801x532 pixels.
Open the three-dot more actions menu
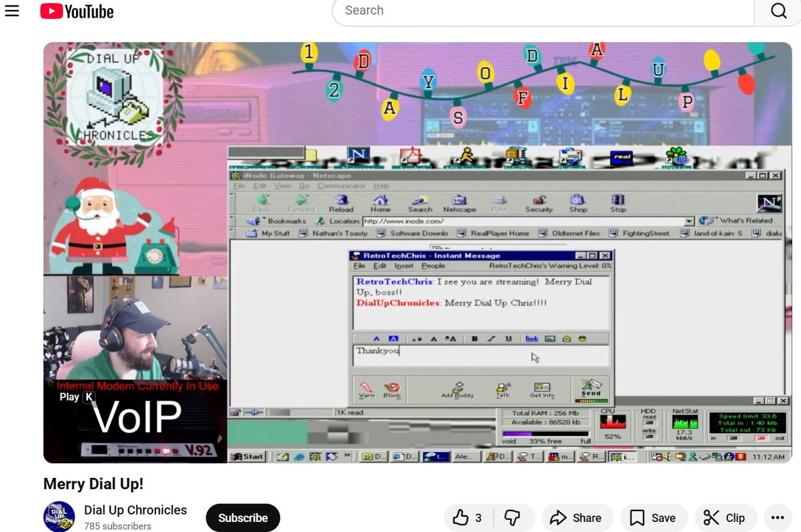(x=778, y=518)
